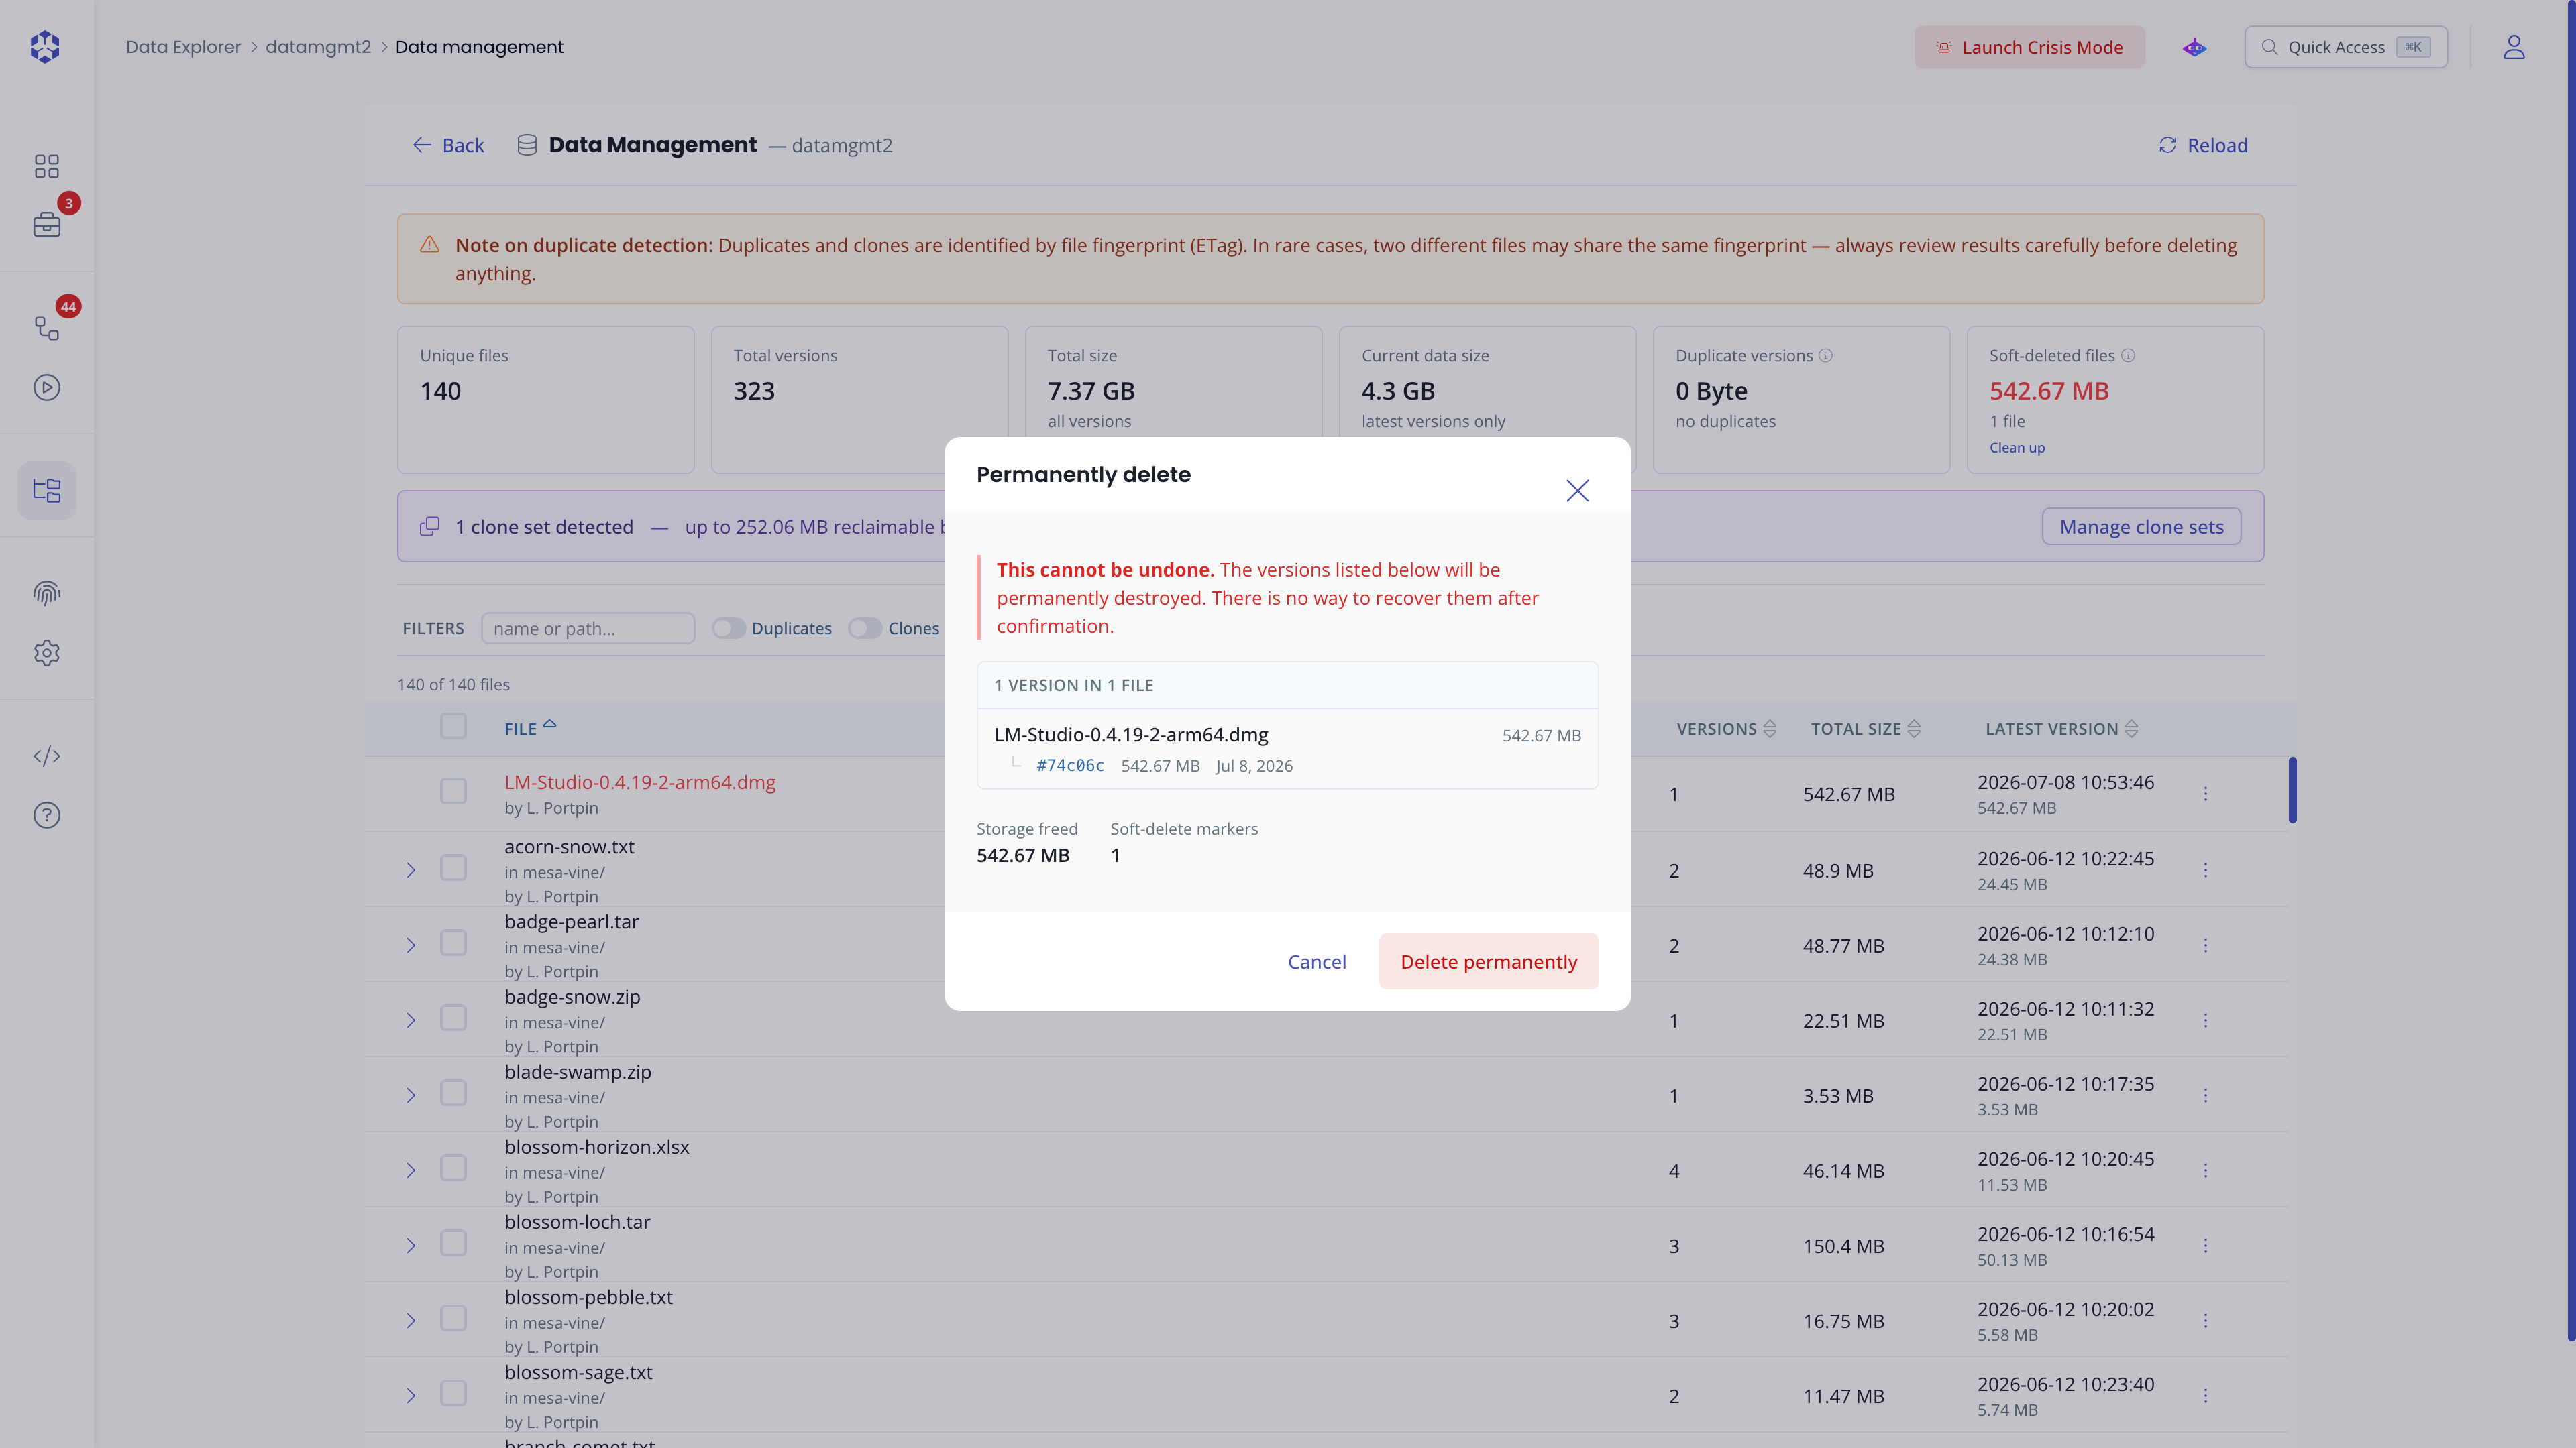Viewport: 2576px width, 1448px height.
Task: Open the code brackets sidebar icon
Action: [x=47, y=756]
